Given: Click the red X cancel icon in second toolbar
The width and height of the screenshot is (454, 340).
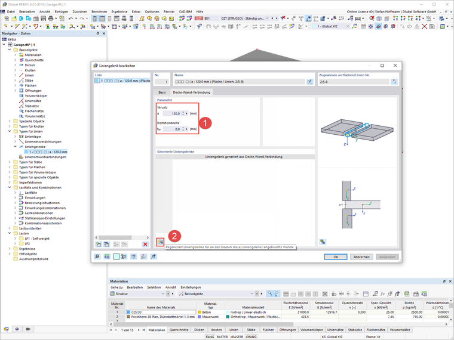Looking at the screenshot, I should coord(425,26).
